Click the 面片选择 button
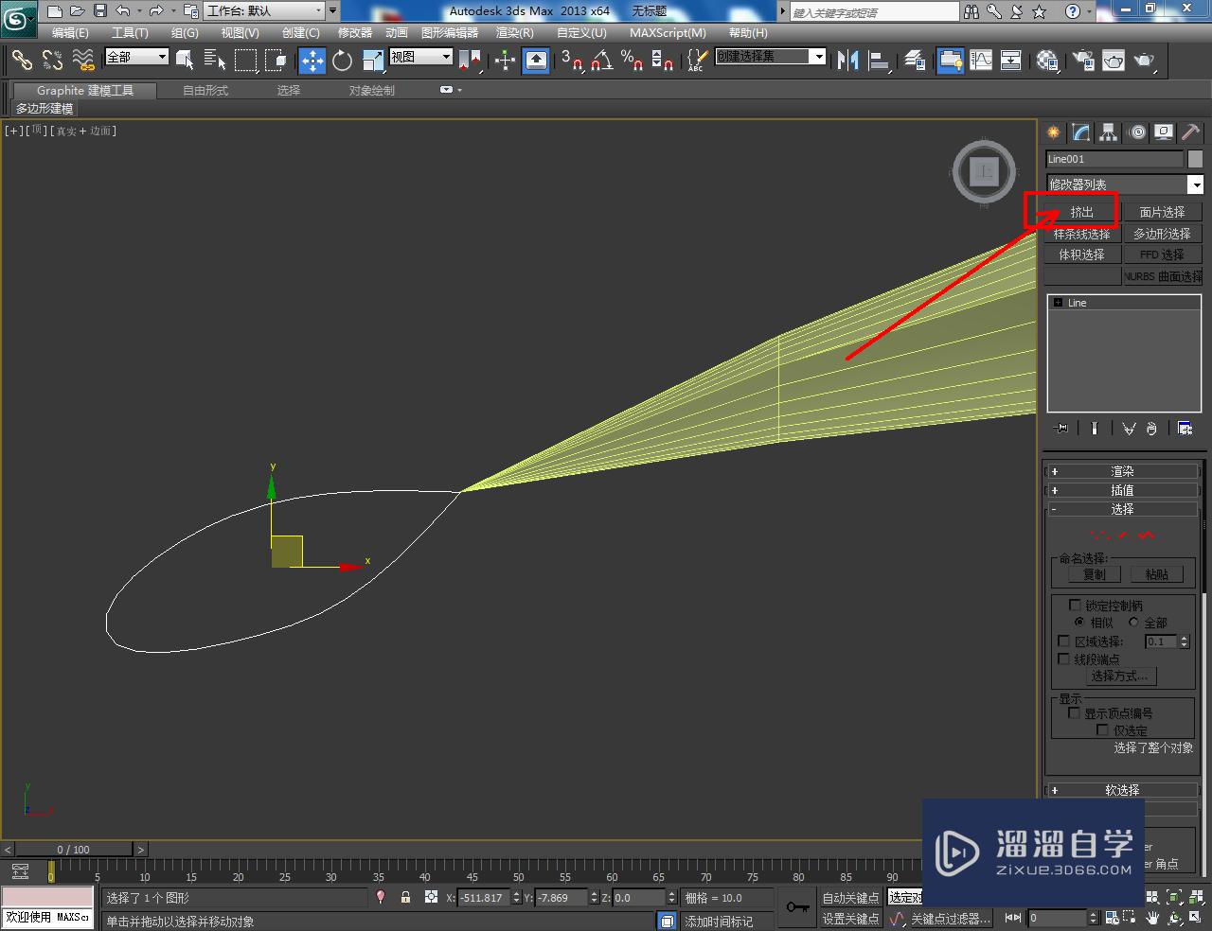 click(x=1162, y=212)
